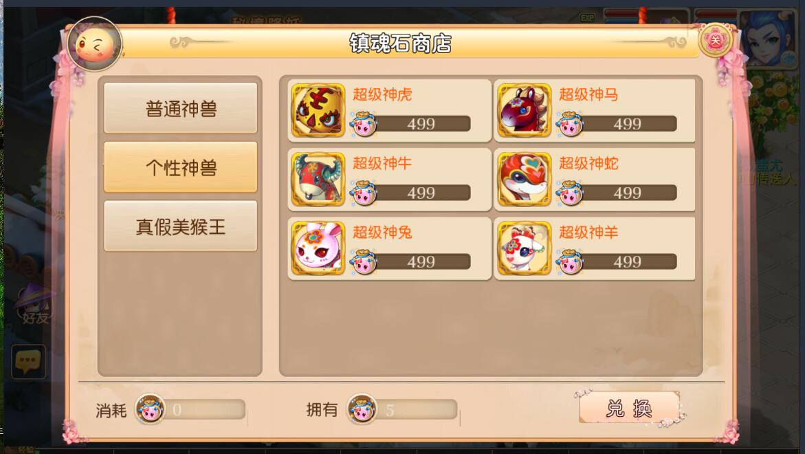Viewport: 805px width, 454px height.
Task: Switch to the 普通神兽 tab
Action: tap(181, 109)
